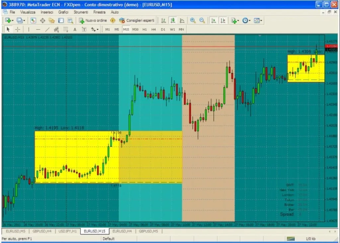The width and height of the screenshot is (340, 243).
Task: Select the crosshair tool
Action: [18, 30]
